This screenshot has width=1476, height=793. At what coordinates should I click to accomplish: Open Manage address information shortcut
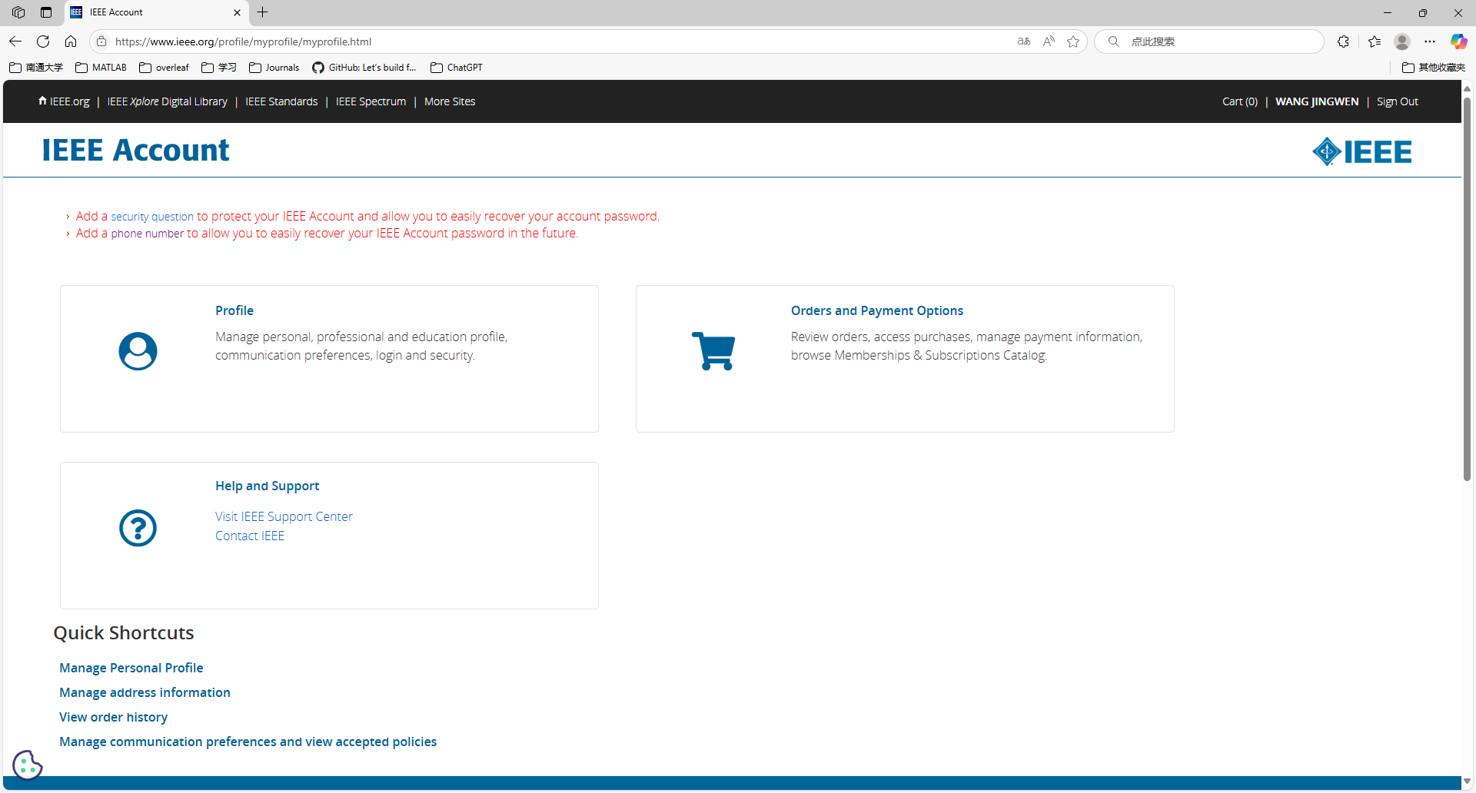[145, 692]
